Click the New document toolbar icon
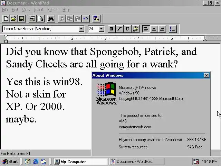221x166 pixels. pos(6,18)
